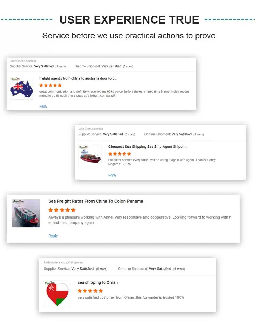Click the 'USER EXPERIENCE TRUE' heading
This screenshot has width=255, height=327.
[129, 20]
